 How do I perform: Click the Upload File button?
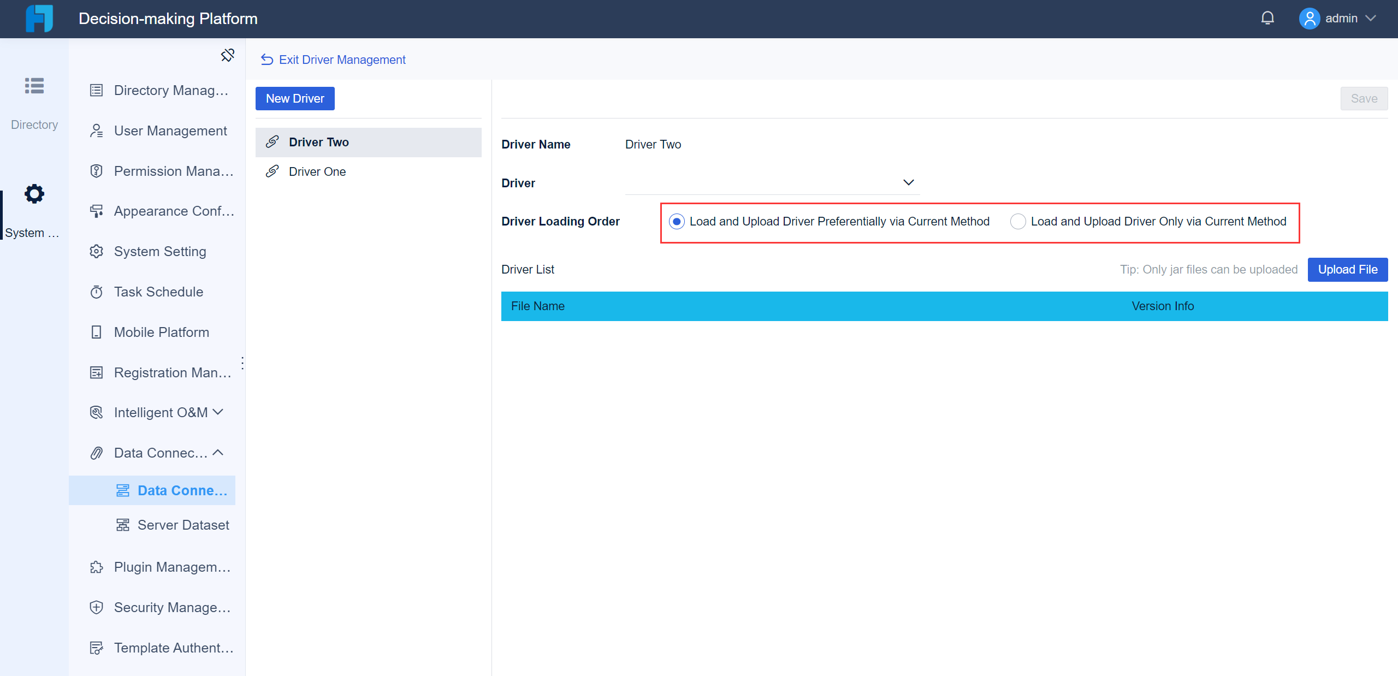click(x=1347, y=269)
